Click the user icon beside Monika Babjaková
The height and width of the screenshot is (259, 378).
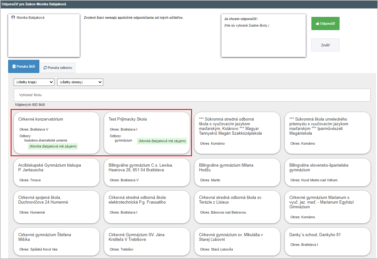pos(13,18)
